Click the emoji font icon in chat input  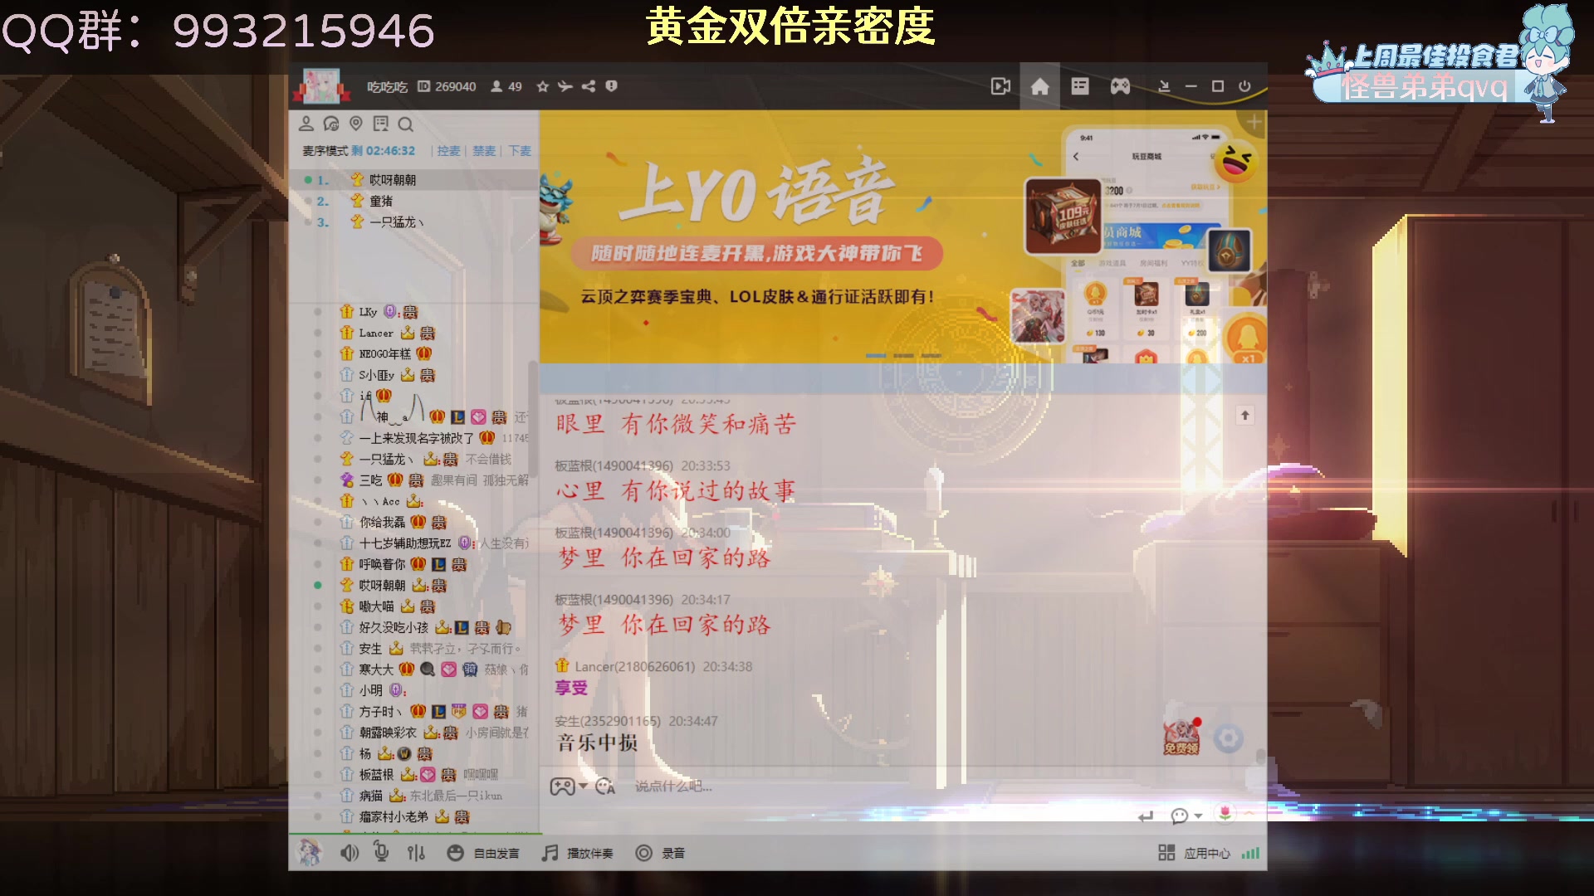[x=605, y=786]
